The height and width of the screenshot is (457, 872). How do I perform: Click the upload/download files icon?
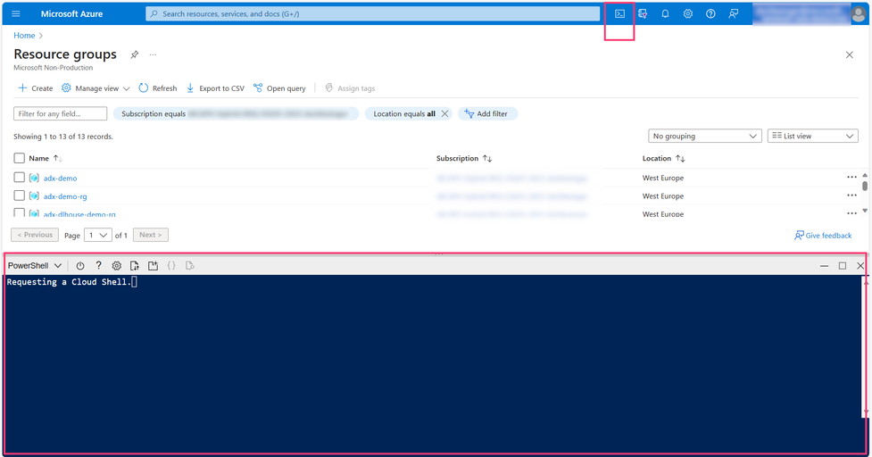coord(135,266)
